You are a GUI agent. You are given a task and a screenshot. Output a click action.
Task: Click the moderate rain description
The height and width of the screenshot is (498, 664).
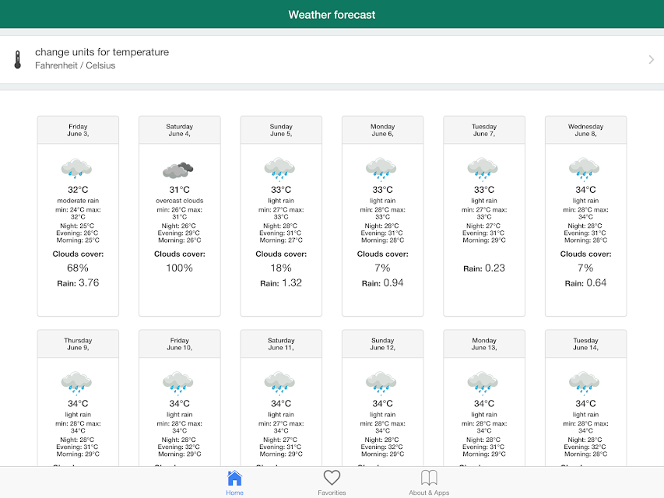coord(78,201)
